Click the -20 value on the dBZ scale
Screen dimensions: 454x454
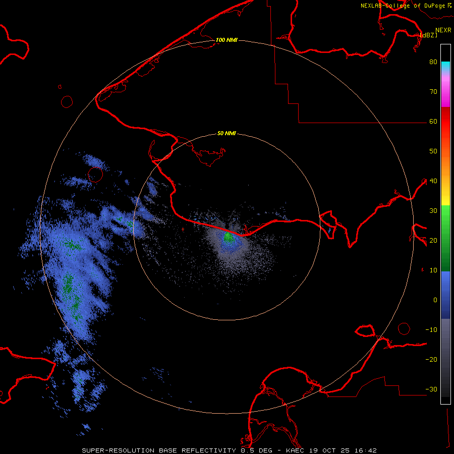pyautogui.click(x=431, y=360)
